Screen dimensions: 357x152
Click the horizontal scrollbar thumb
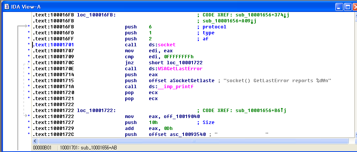(x=194, y=141)
